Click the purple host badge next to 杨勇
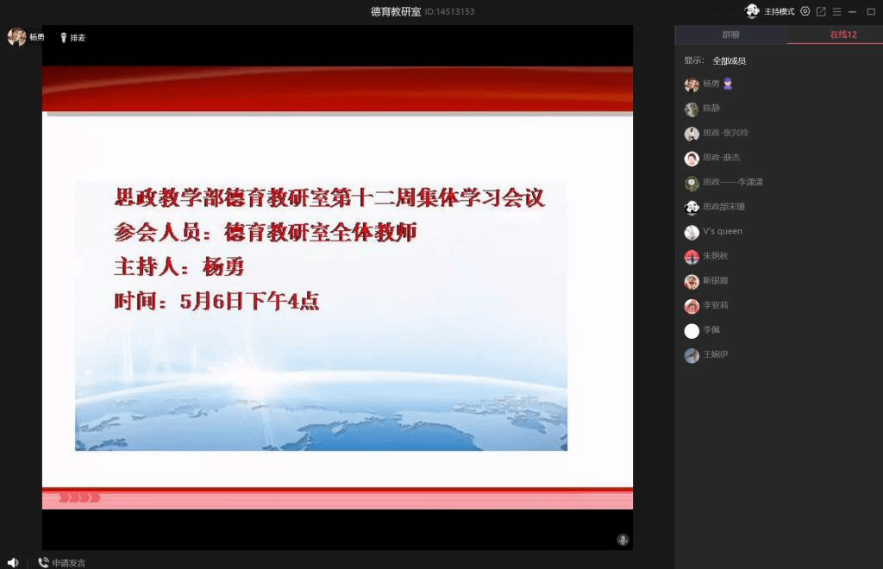 [728, 84]
